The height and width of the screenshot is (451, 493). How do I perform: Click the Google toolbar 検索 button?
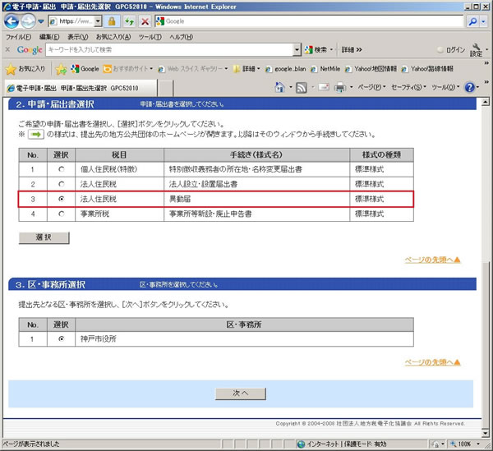coord(316,49)
